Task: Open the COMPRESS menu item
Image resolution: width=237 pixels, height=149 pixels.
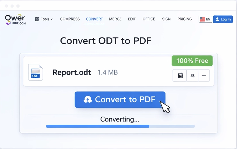Action: pos(70,19)
